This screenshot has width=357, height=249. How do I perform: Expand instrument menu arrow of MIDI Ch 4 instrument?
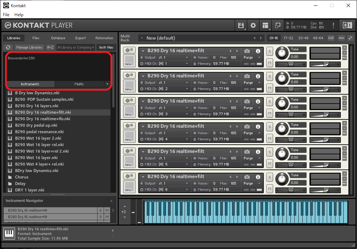coord(143,127)
